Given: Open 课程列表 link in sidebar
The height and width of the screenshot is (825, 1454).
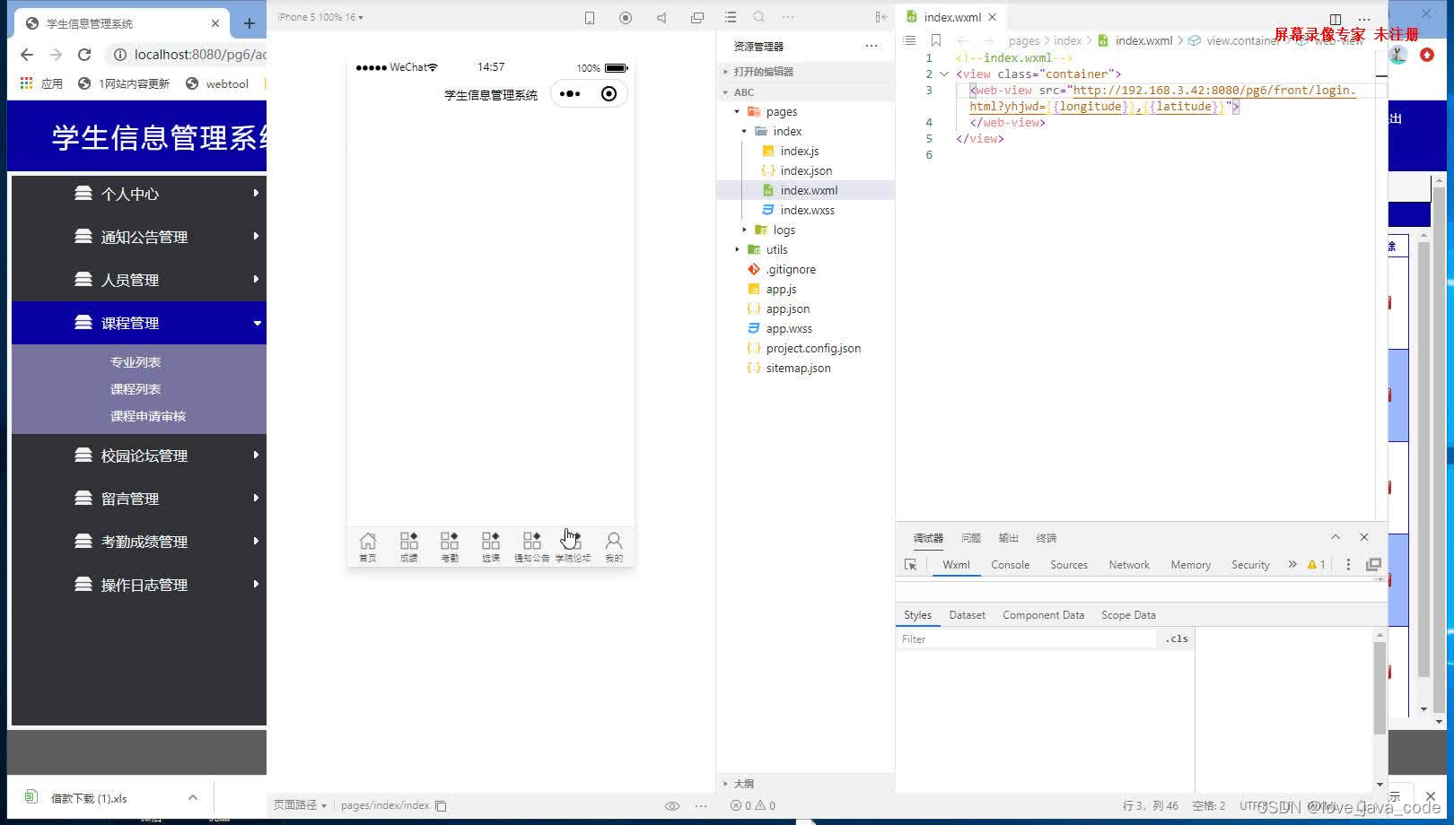Looking at the screenshot, I should (x=136, y=389).
